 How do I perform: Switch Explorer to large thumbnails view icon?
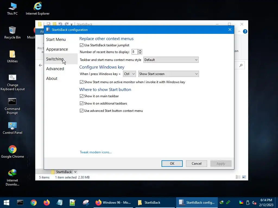click(x=244, y=177)
